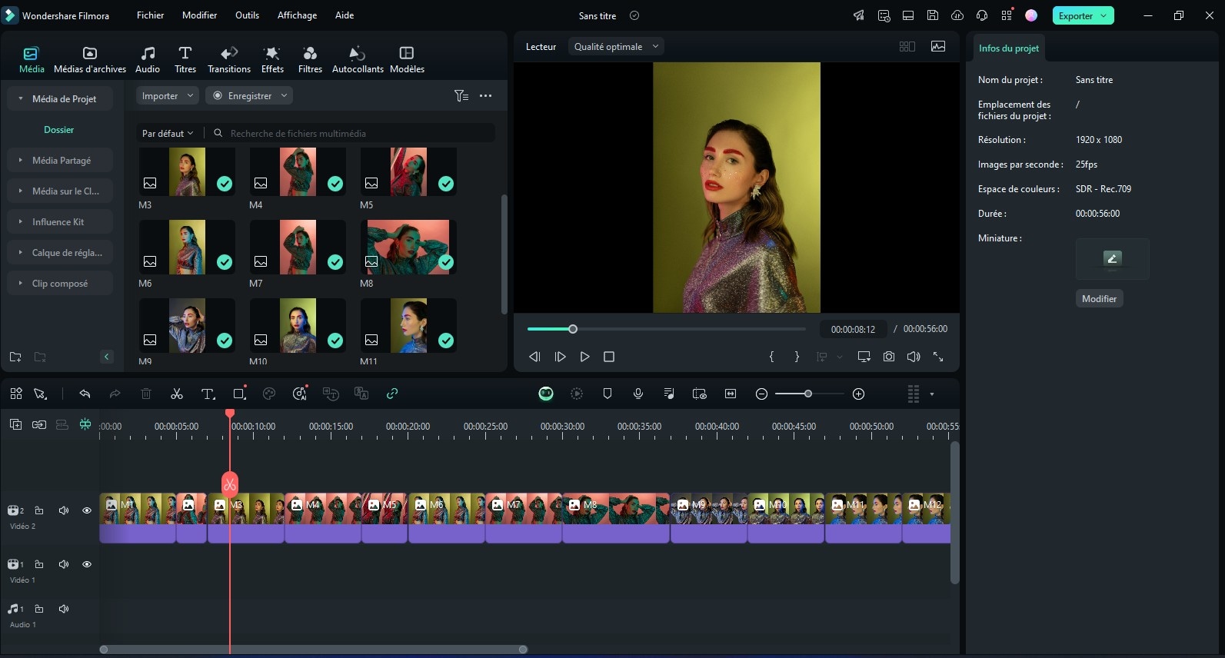Screen dimensions: 1225x658
Task: Delete selected clip with the trash icon
Action: click(x=146, y=394)
